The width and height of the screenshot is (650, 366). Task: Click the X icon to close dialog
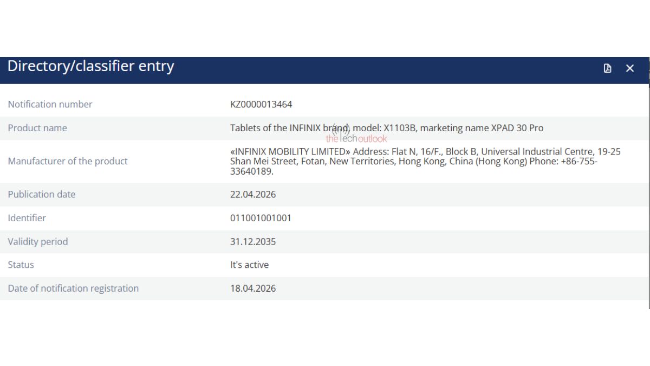(629, 68)
